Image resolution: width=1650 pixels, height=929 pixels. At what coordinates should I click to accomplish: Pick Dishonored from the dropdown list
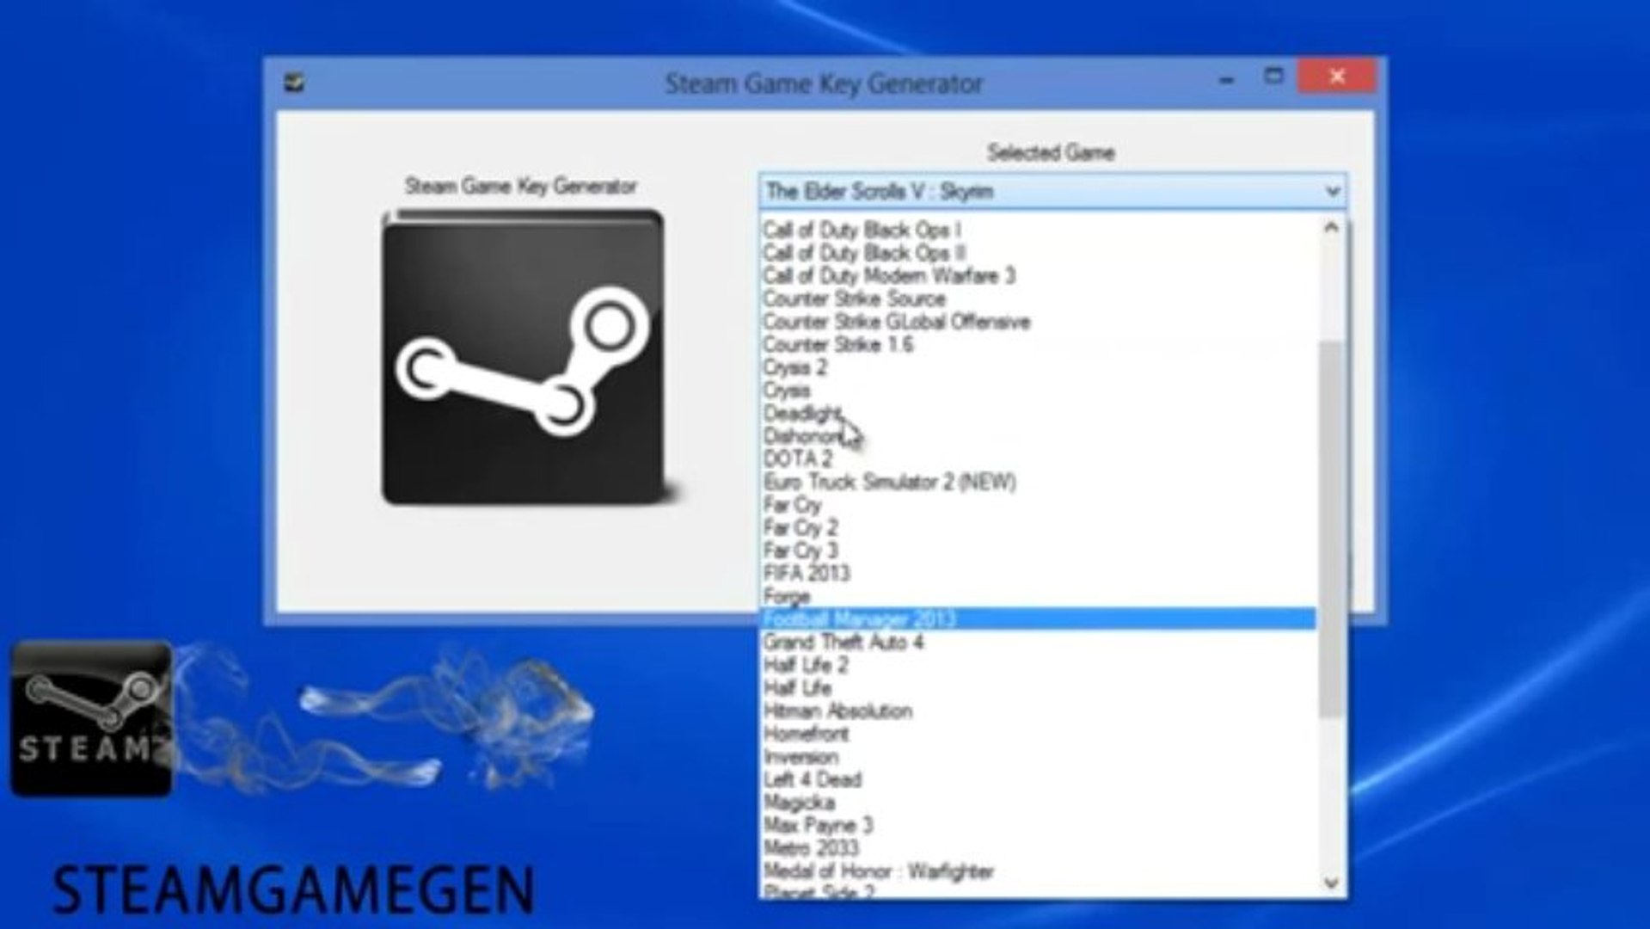tap(804, 436)
